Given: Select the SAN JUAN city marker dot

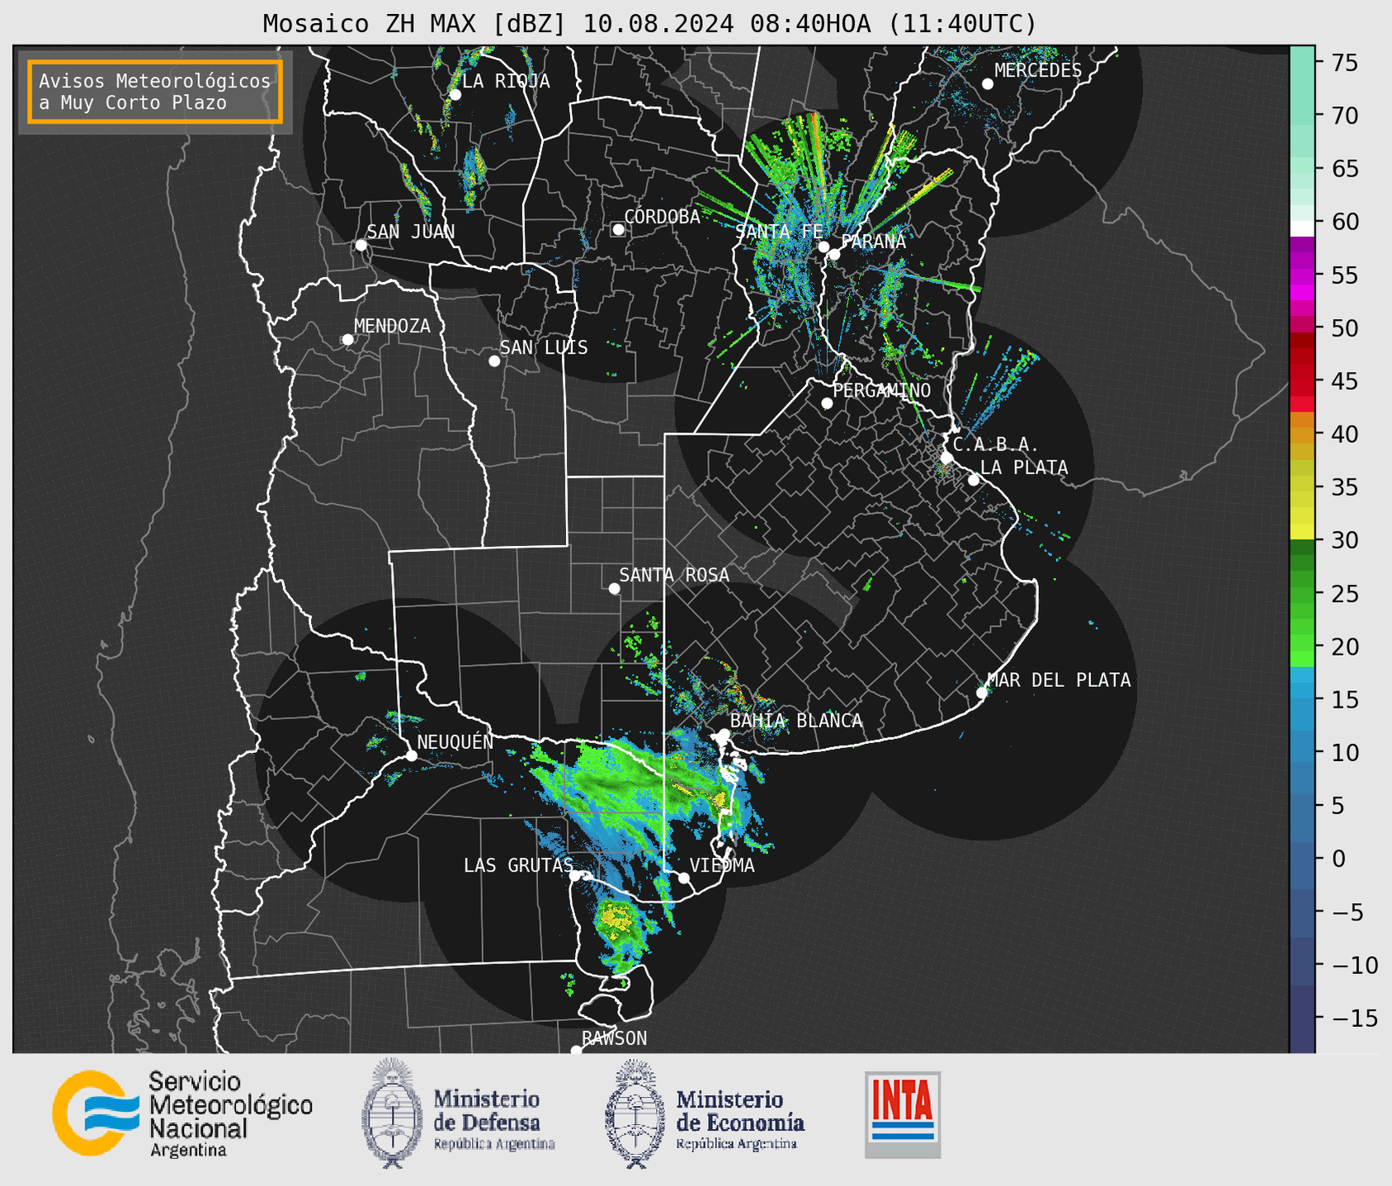Looking at the screenshot, I should coord(361,245).
